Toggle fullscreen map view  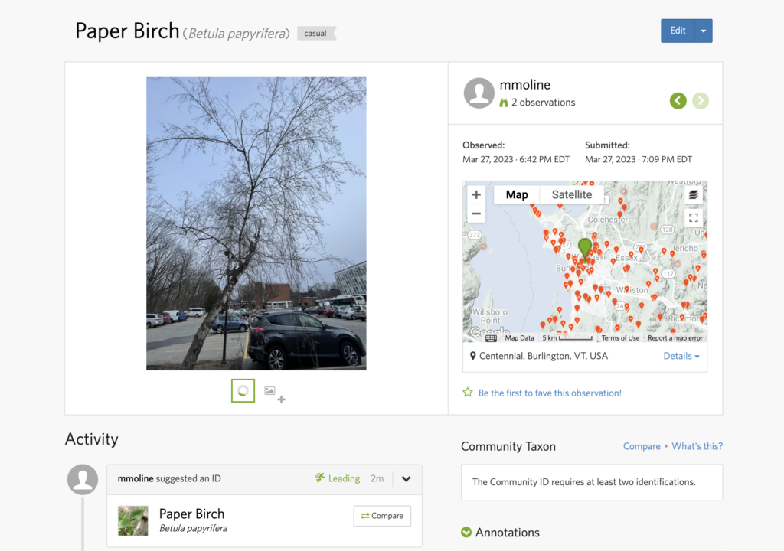coord(693,217)
